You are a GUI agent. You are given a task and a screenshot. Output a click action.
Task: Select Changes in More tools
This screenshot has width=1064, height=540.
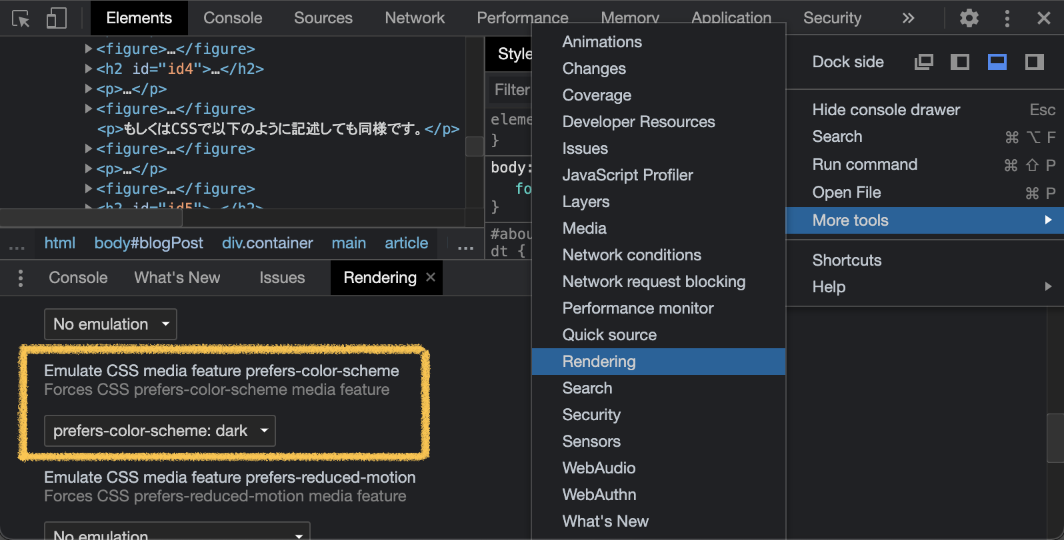pos(659,69)
